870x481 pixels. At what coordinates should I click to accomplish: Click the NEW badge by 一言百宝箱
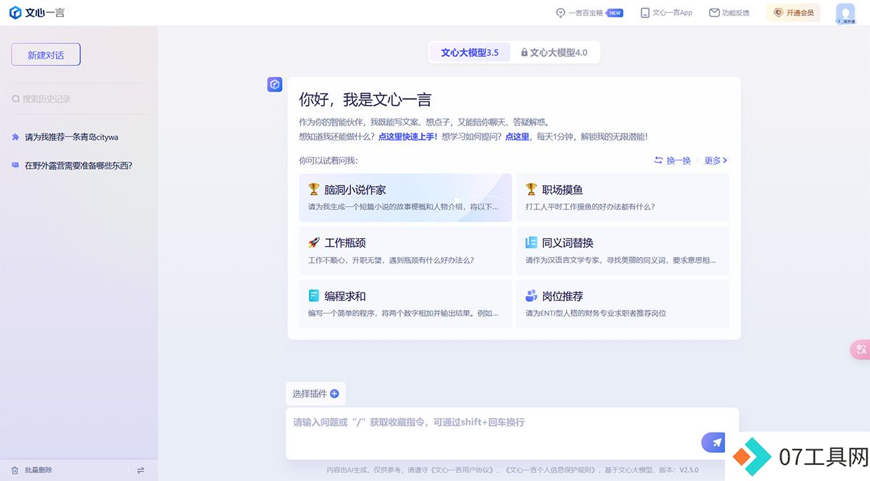point(615,13)
